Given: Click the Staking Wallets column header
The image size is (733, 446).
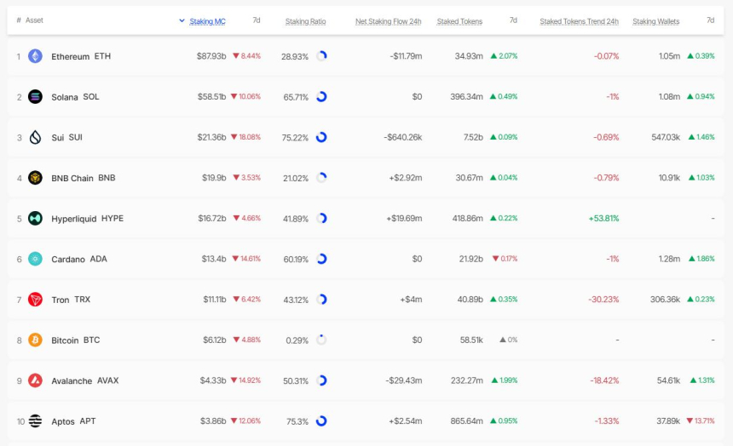Looking at the screenshot, I should [x=655, y=20].
